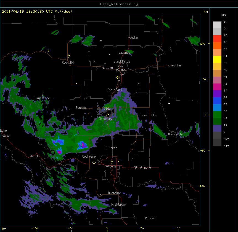Click the Drumheller label

pyautogui.click(x=176, y=134)
